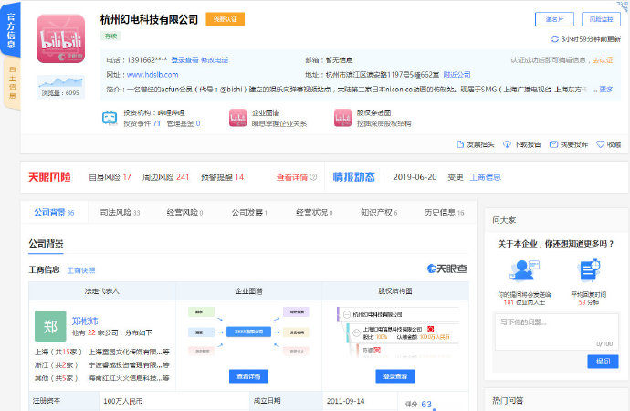Viewport: 630px width, 411px height.
Task: Click the 登录查看 button under equity chart
Action: click(395, 376)
